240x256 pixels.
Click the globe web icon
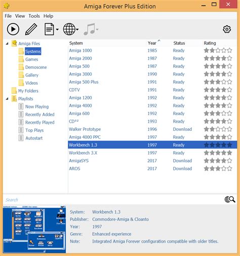[69, 29]
